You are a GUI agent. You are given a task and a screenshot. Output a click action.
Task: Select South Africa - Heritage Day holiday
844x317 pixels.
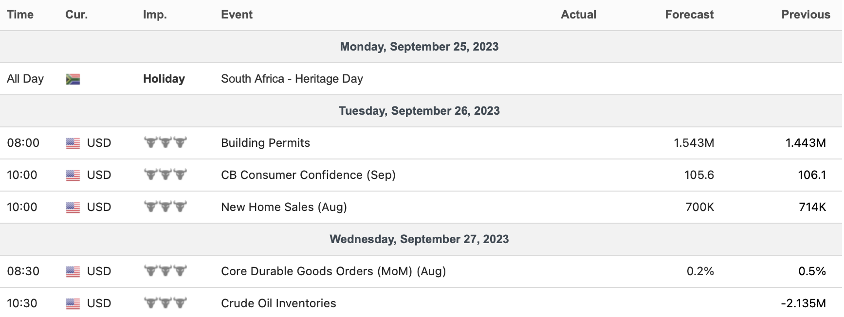point(292,79)
